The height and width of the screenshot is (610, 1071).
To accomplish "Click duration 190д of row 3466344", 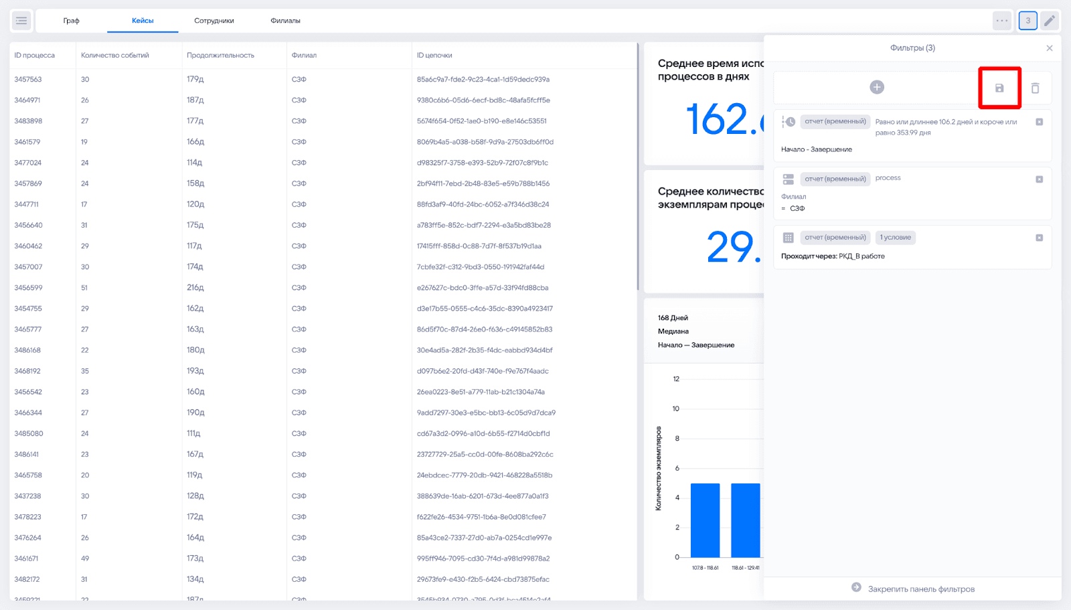I will coord(195,412).
